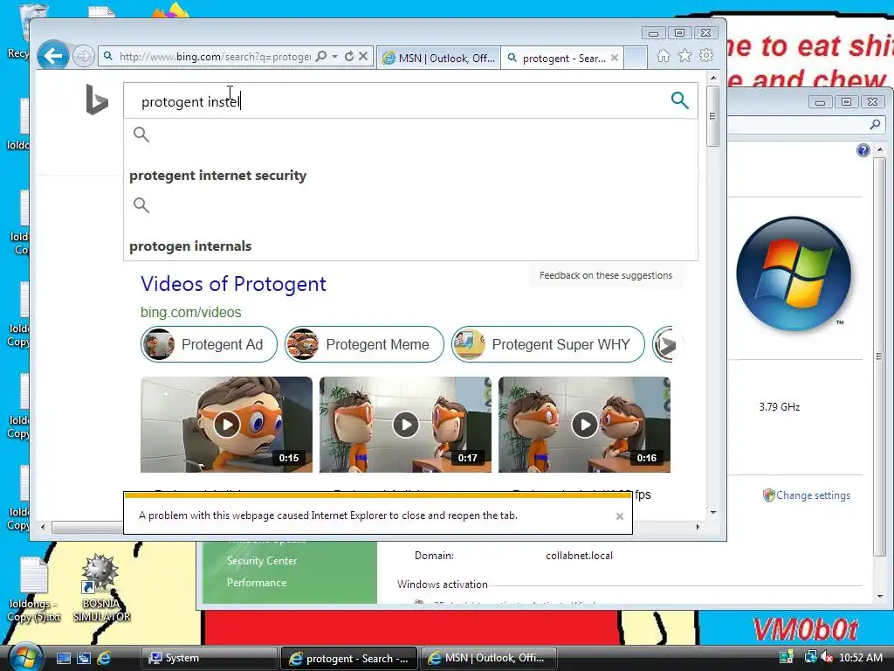This screenshot has width=894, height=671.
Task: Follow the bing.com/videos link
Action: pos(191,312)
